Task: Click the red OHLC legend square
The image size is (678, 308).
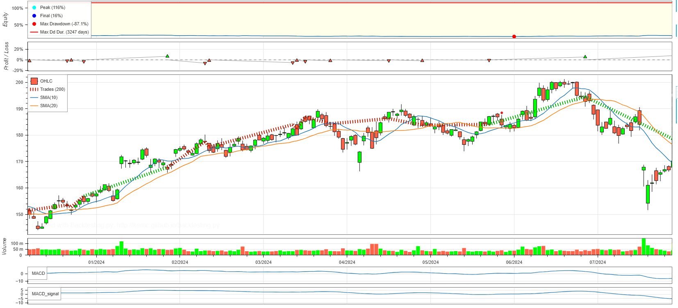Action: 34,81
